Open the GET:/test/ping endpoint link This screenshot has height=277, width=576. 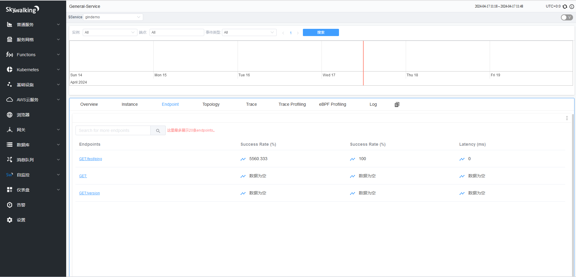91,159
